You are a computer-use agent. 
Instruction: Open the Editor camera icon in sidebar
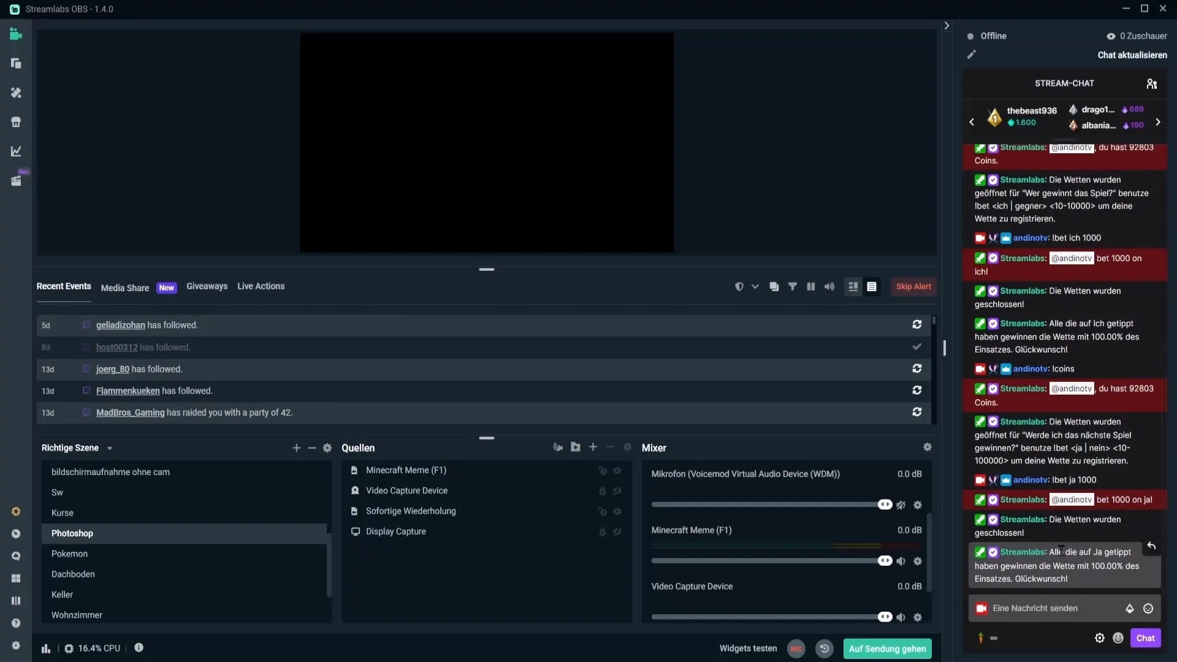(x=16, y=34)
